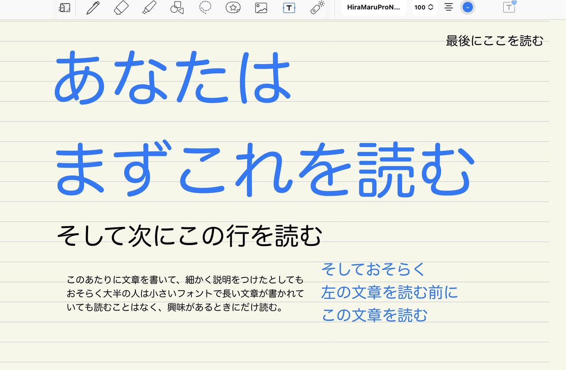Open the favorite text style button
The image size is (566, 370).
pyautogui.click(x=509, y=7)
